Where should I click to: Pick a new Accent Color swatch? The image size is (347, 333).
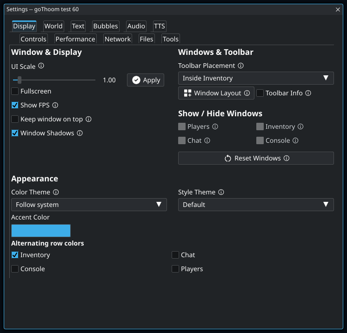coord(41,231)
